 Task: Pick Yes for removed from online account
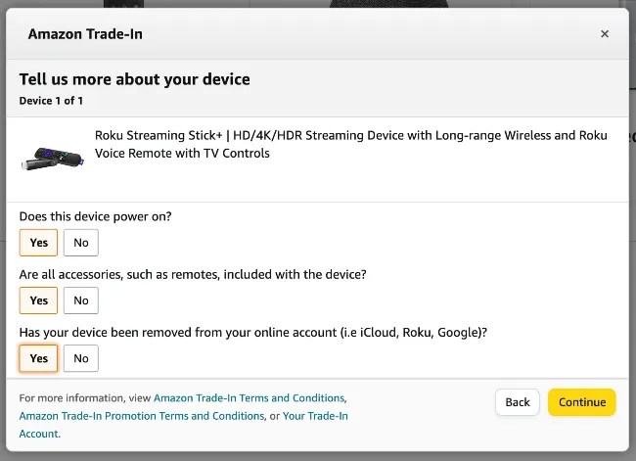(39, 358)
